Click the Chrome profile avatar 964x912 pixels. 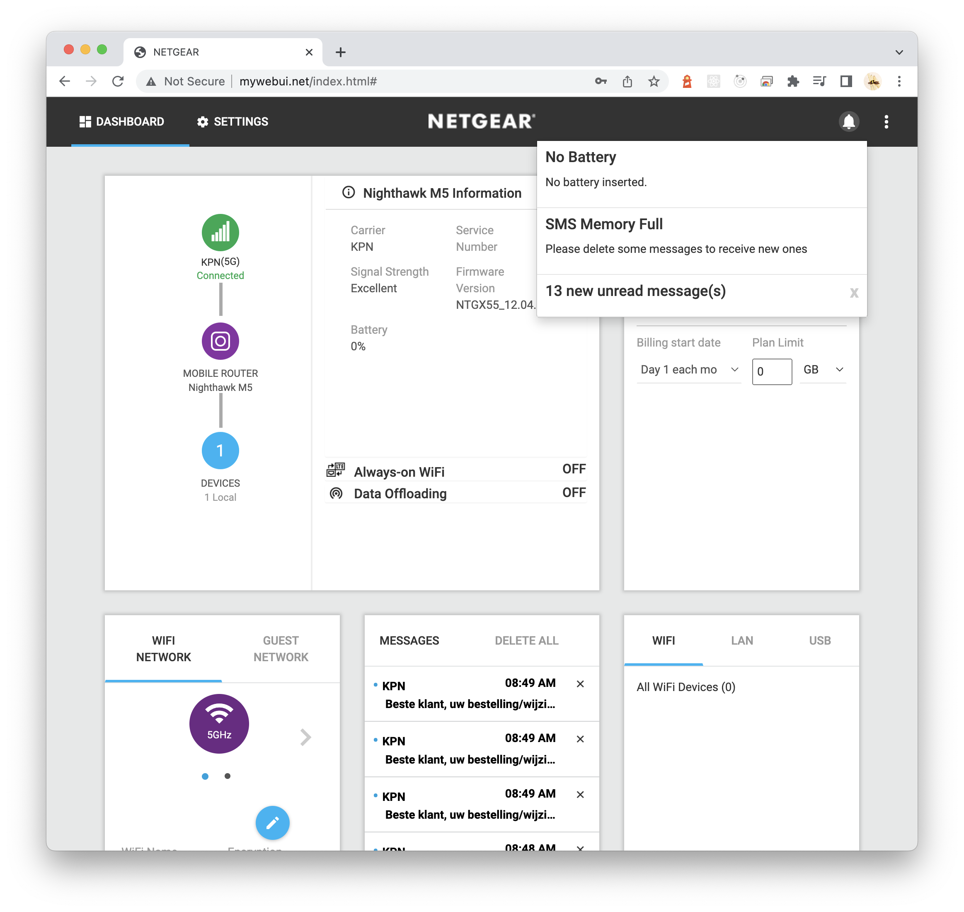[x=872, y=81]
